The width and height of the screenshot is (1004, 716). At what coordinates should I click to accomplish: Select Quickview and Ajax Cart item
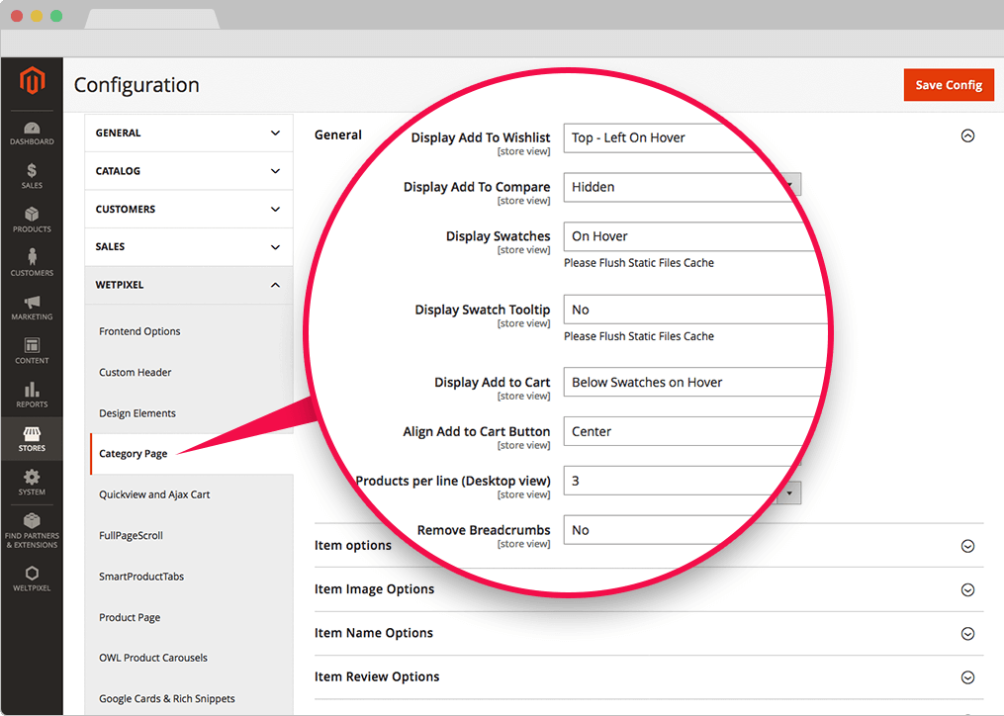[x=154, y=494]
